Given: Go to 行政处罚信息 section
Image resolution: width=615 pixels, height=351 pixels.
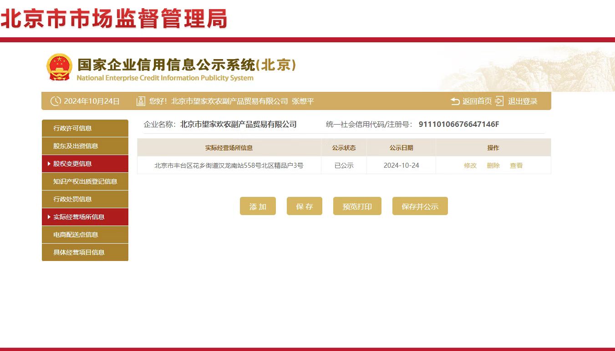Looking at the screenshot, I should tap(85, 199).
